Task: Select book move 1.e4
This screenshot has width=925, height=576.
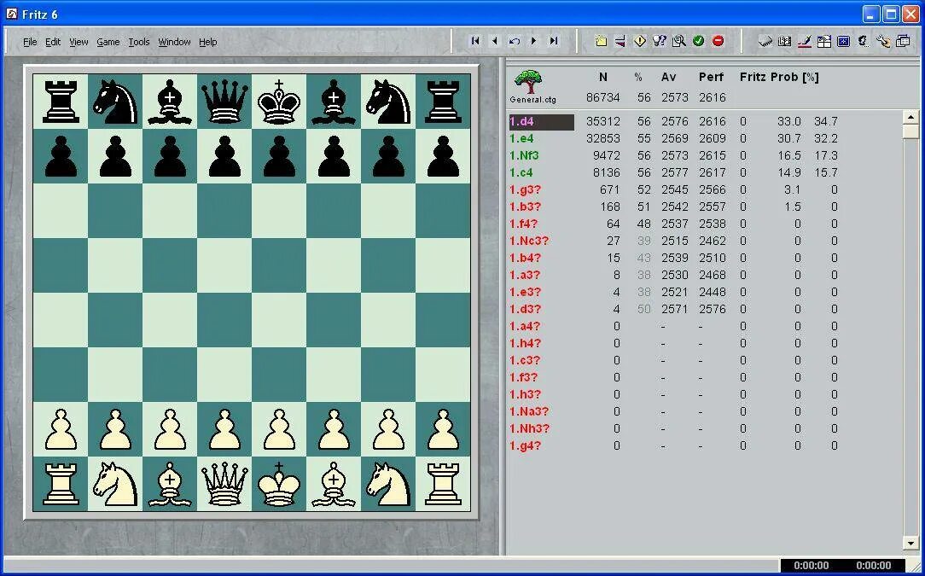Action: click(x=521, y=139)
